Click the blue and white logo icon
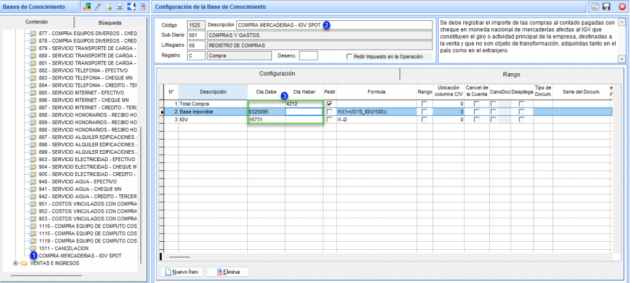Image resolution: width=630 pixels, height=283 pixels. coord(131,6)
